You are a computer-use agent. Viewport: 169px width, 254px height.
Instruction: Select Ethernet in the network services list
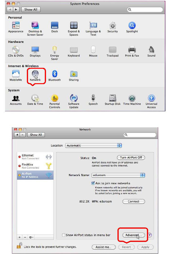coord(35,157)
